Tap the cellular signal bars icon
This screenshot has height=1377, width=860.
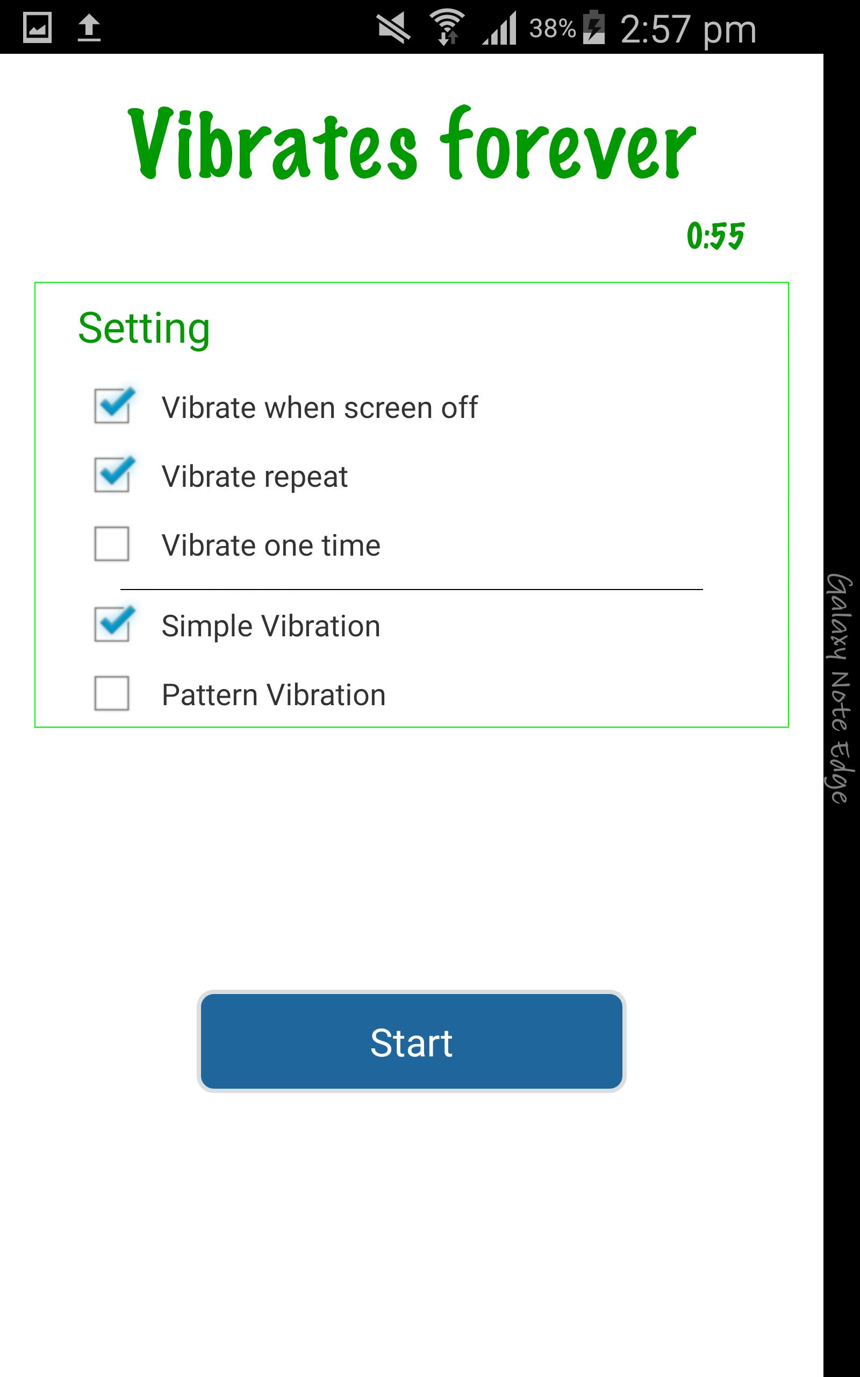(x=499, y=28)
